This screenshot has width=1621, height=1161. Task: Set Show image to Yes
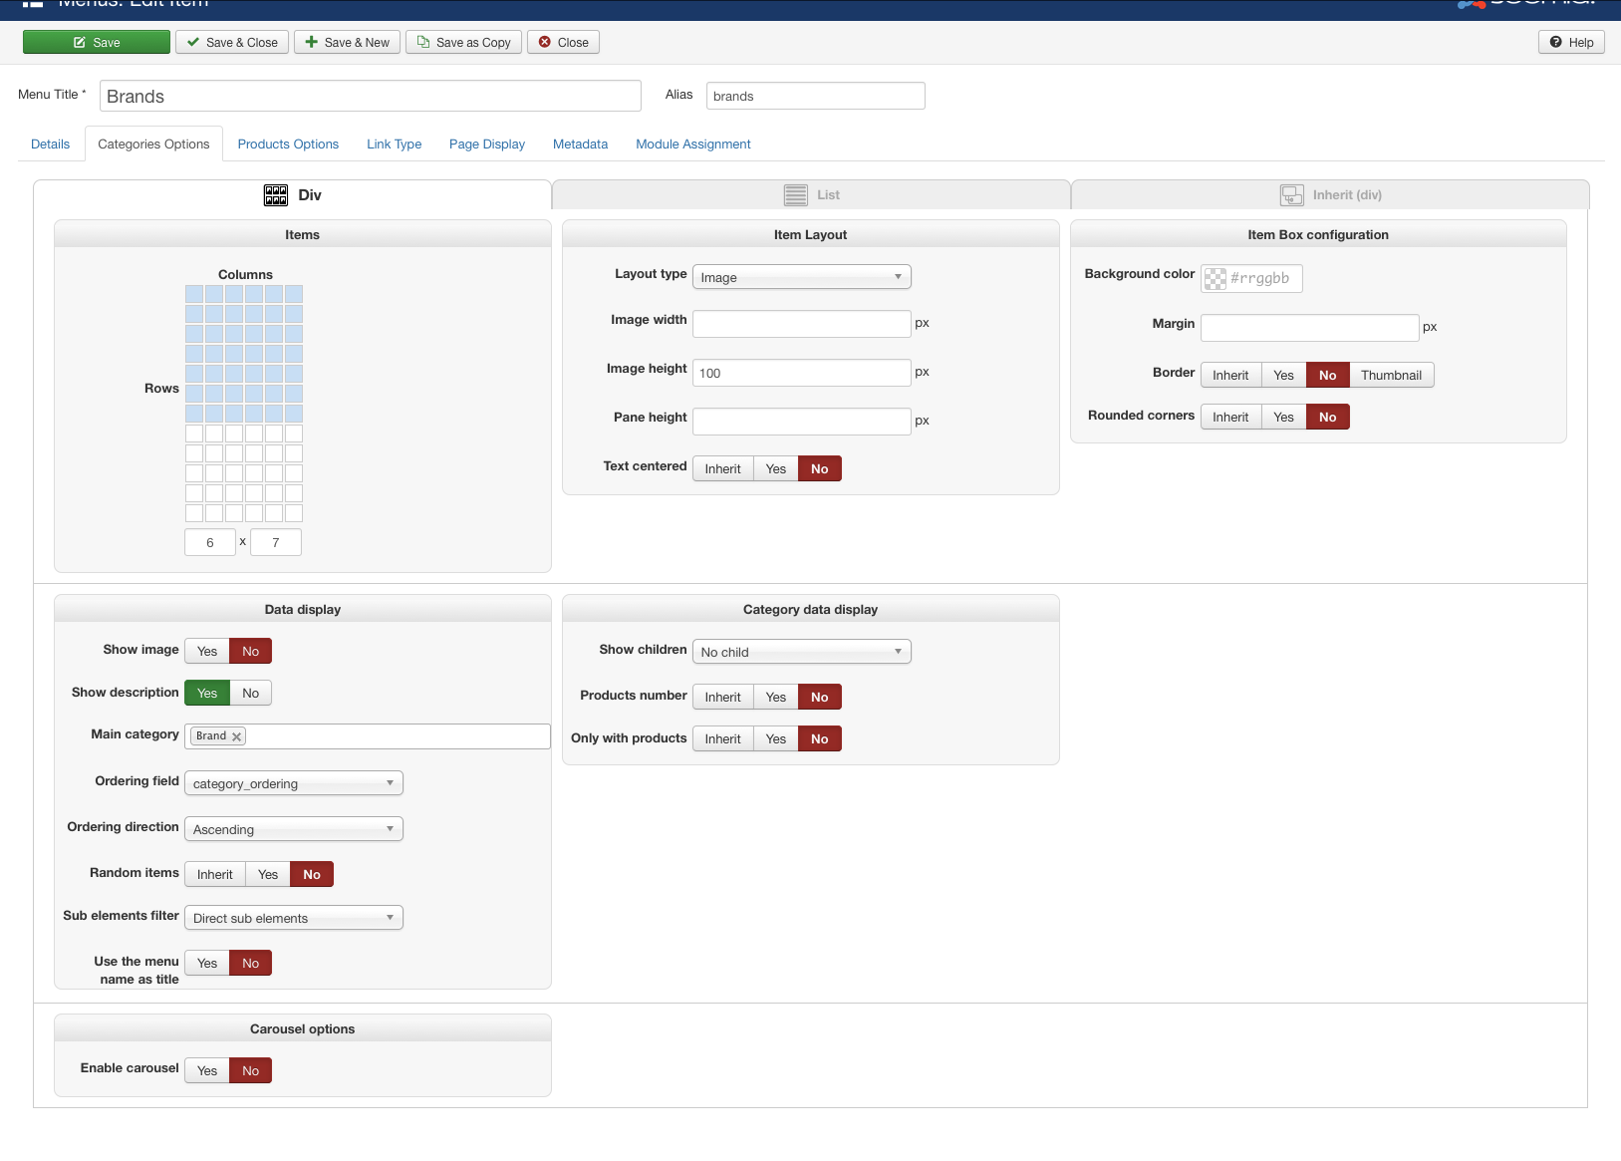(x=207, y=651)
